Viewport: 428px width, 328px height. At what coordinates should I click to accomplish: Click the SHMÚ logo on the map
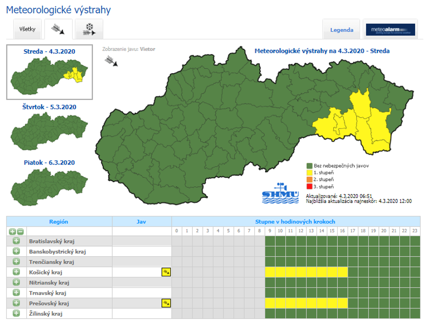[x=280, y=193]
